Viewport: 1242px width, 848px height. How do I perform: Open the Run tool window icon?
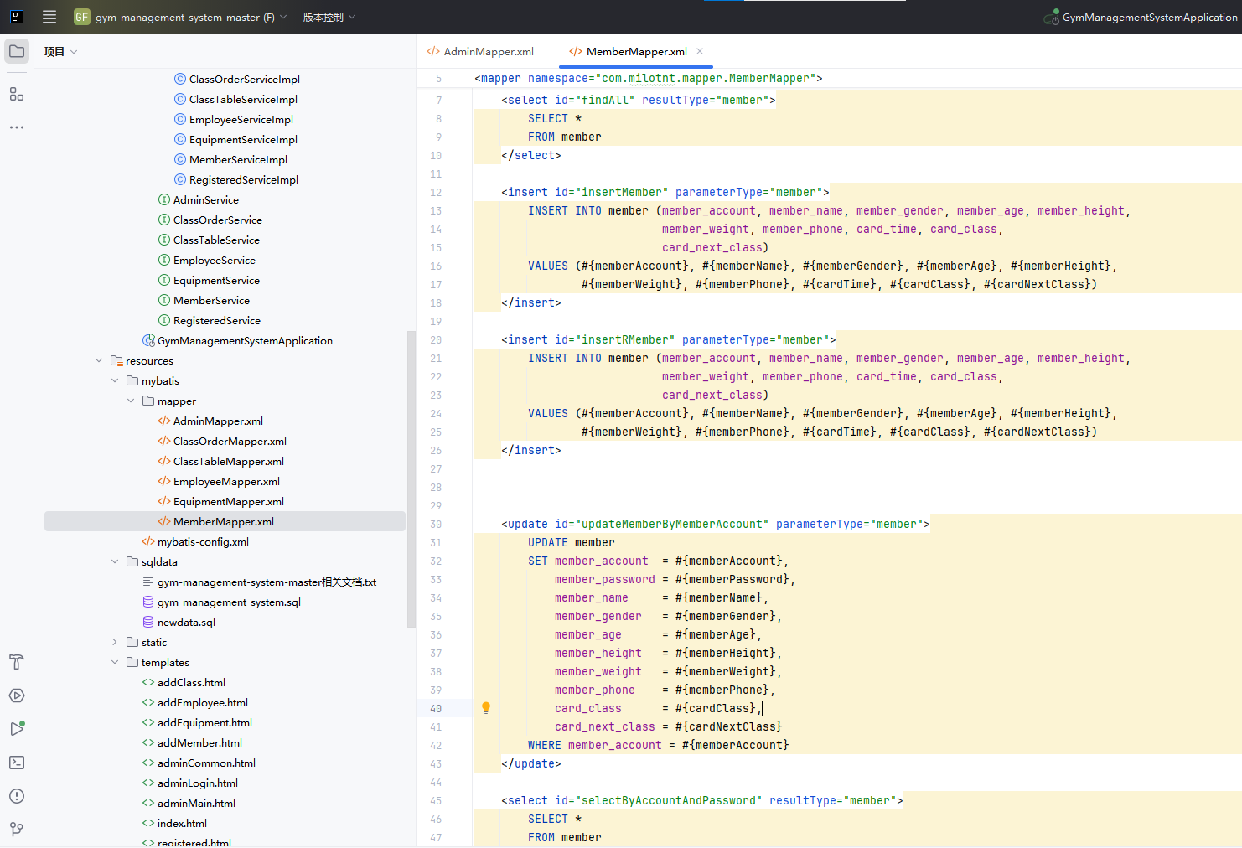[x=17, y=729]
